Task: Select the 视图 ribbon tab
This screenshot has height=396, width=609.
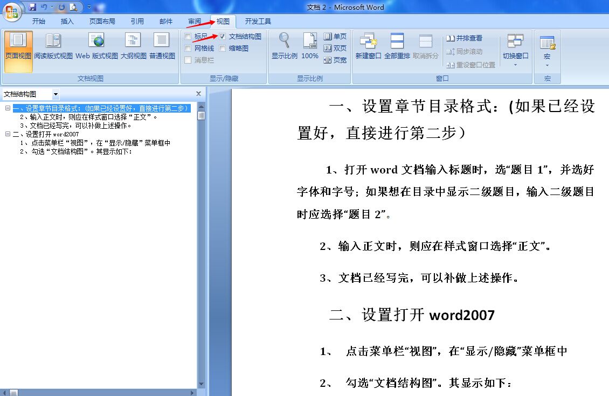Action: tap(223, 22)
